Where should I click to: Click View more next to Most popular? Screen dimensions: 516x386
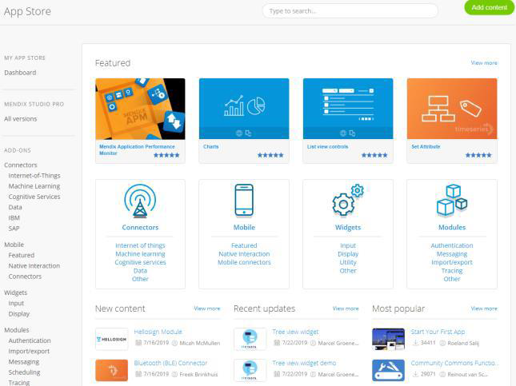[484, 308]
